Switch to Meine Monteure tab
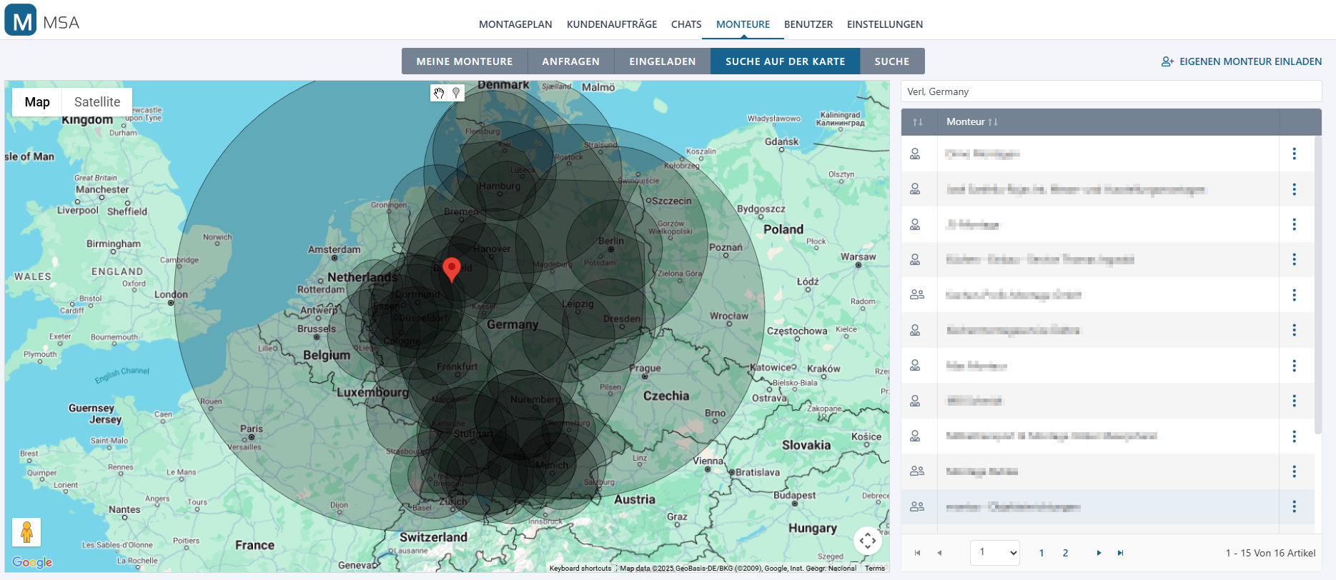This screenshot has width=1336, height=580. (464, 61)
